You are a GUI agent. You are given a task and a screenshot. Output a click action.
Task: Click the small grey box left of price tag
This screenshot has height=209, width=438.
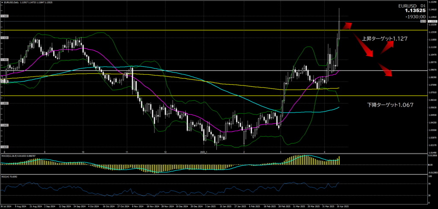[423, 21]
